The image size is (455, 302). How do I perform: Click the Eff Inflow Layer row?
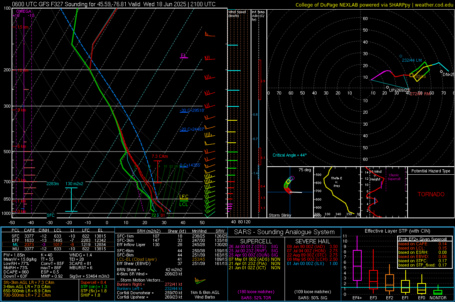click(172, 245)
